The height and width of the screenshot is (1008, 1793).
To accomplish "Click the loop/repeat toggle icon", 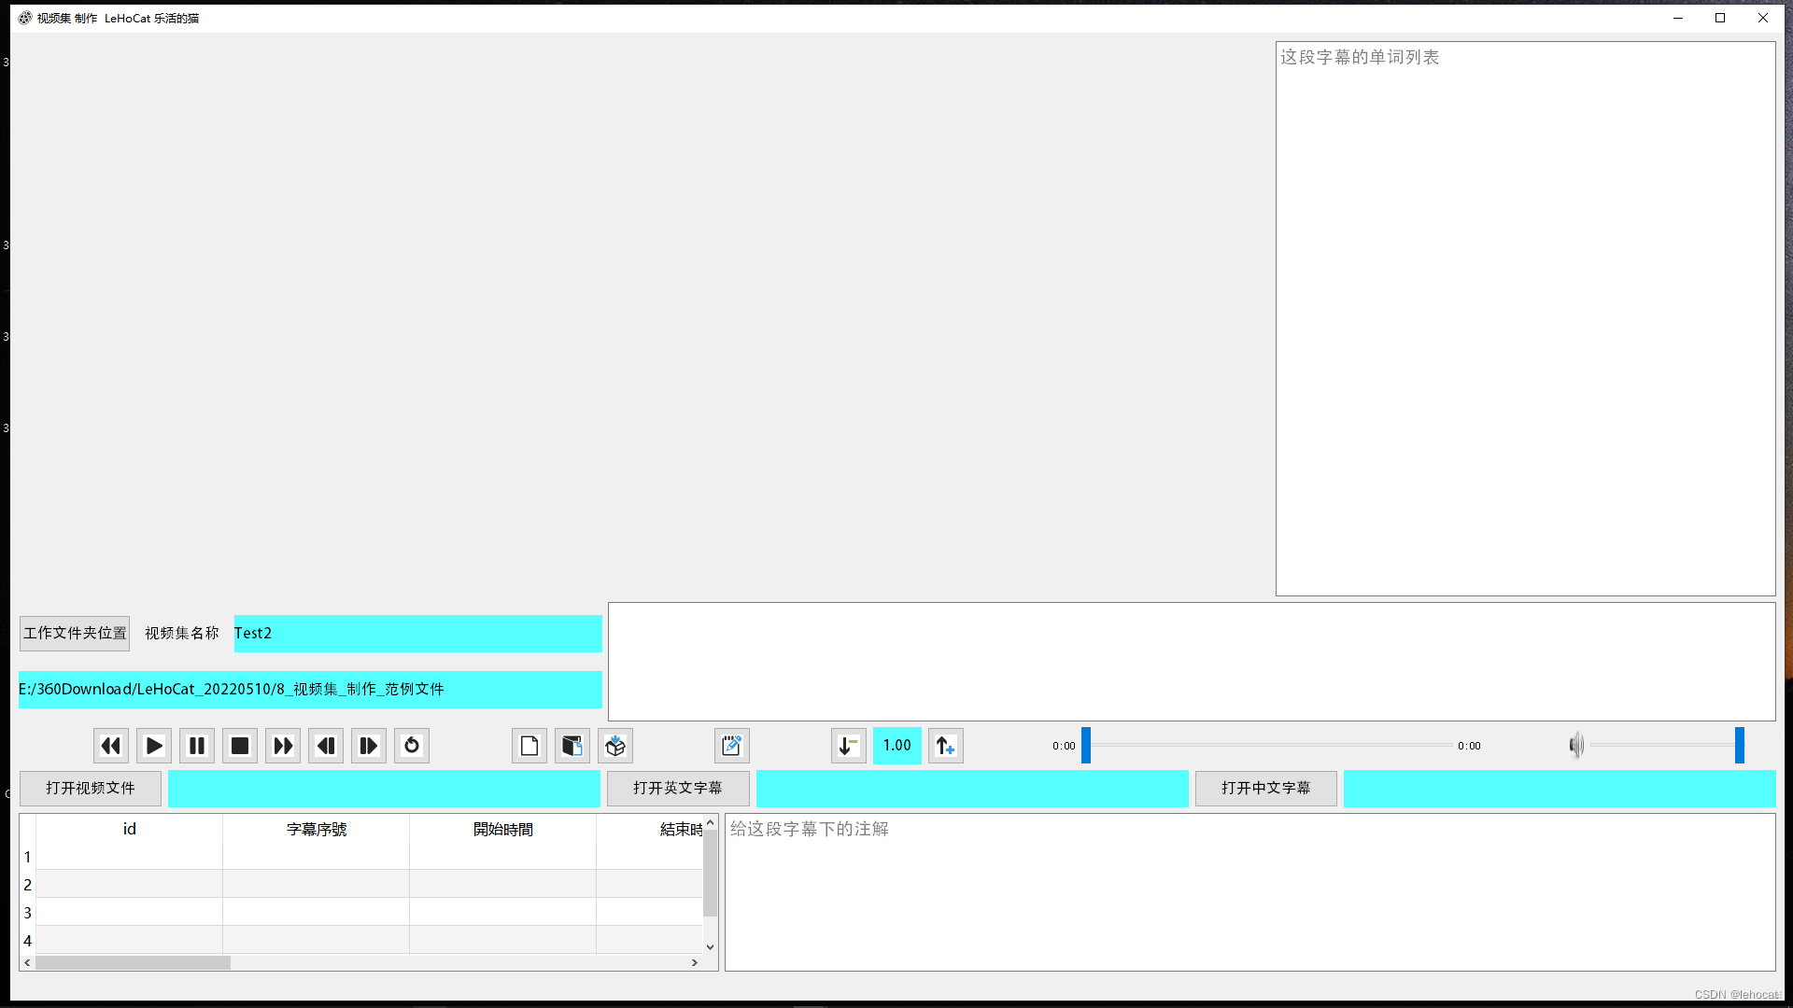I will pos(411,745).
